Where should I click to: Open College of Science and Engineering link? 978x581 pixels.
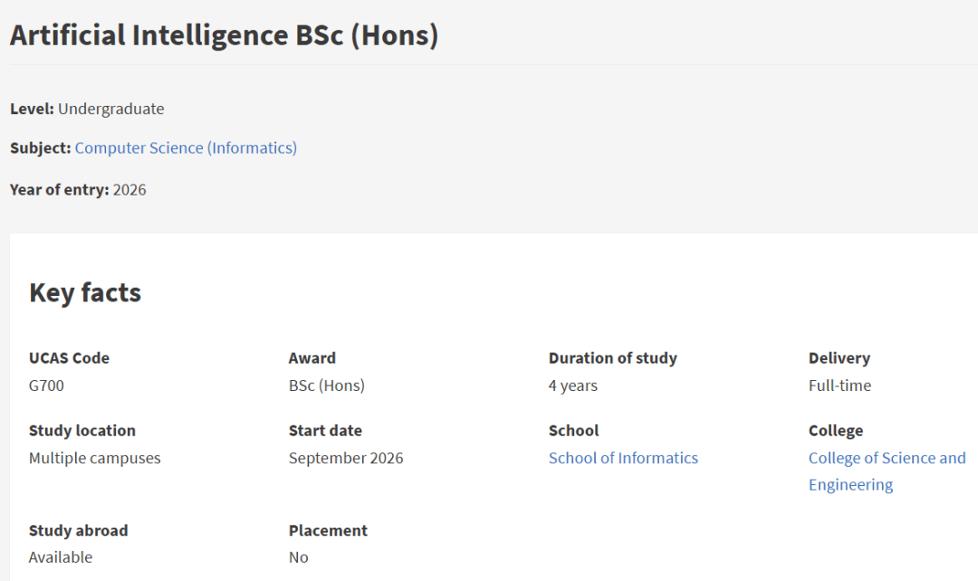(887, 458)
